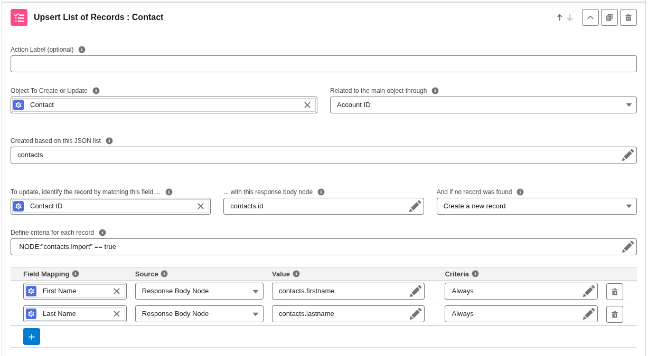Clear the Contact object selection

click(307, 105)
